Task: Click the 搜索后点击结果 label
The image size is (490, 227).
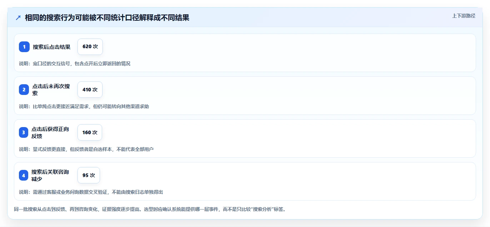Action: click(x=52, y=47)
